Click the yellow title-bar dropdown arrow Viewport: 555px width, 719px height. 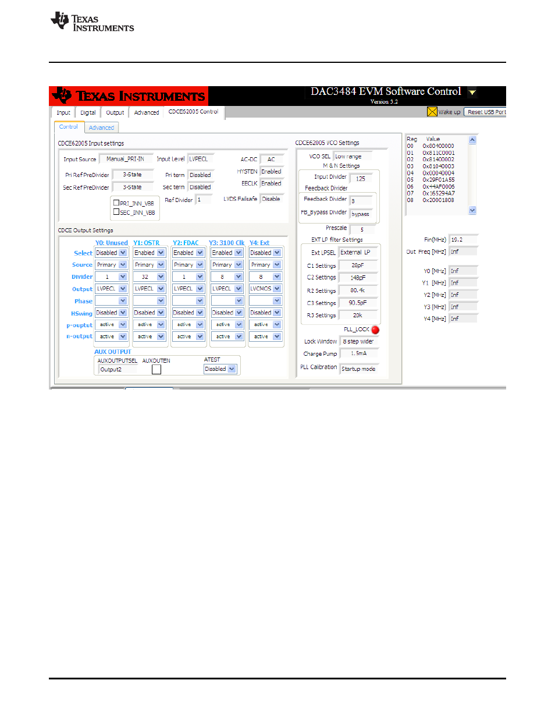[x=472, y=93]
